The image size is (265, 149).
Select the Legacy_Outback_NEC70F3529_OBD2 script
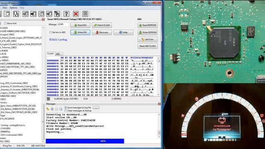pyautogui.click(x=18, y=93)
